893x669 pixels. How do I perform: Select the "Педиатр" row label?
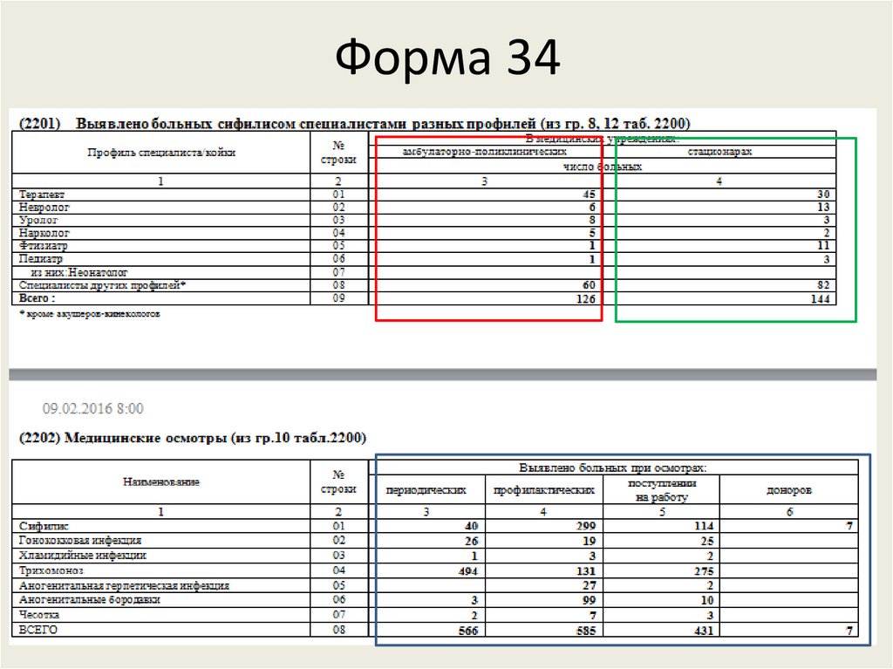[x=40, y=259]
